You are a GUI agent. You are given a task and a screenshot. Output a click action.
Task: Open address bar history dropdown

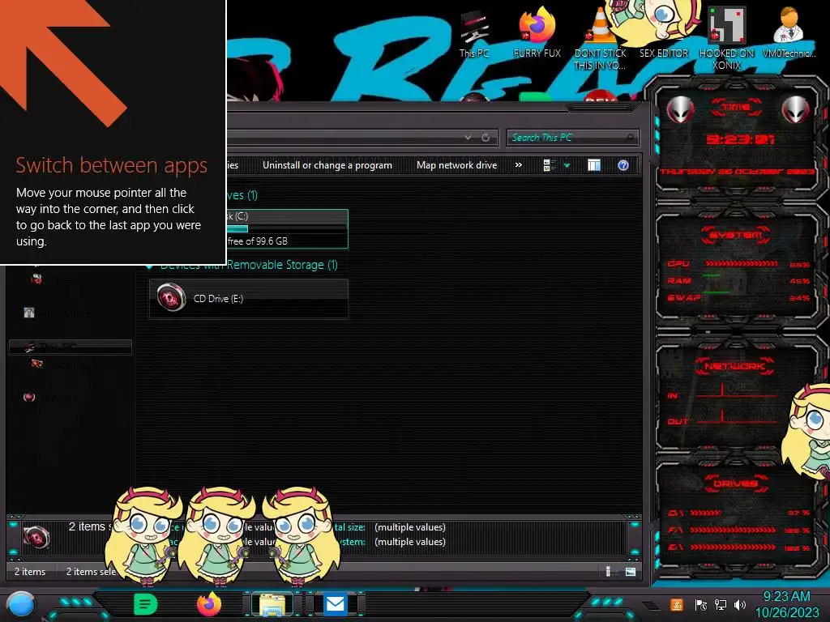[x=468, y=138]
